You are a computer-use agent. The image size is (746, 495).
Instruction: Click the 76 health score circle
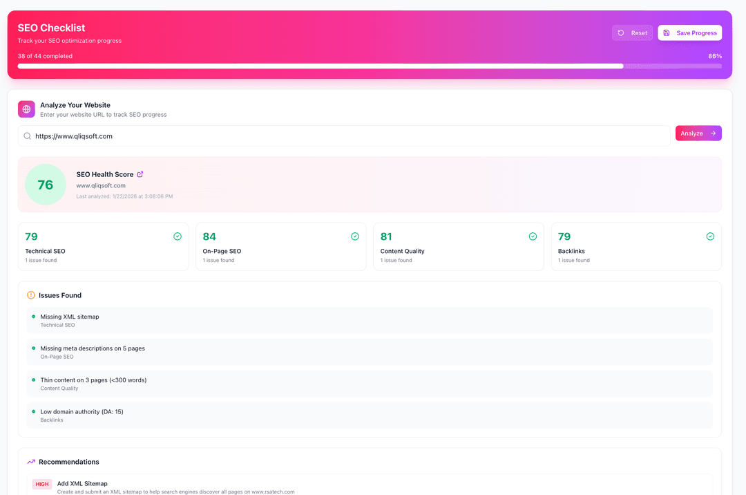[x=46, y=185]
